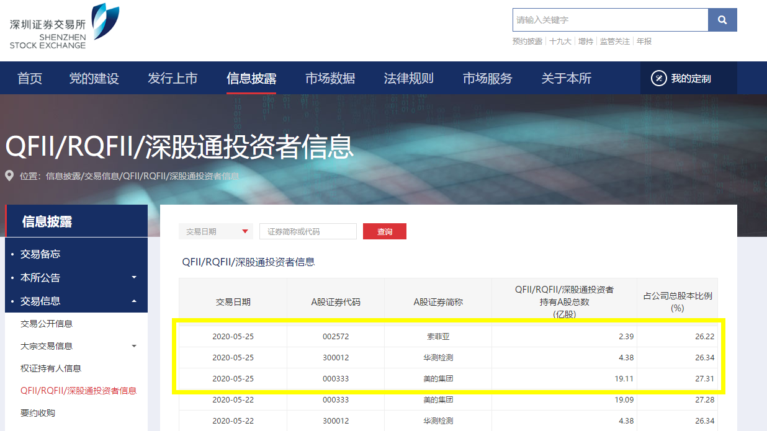
Task: Click the 证券简称或代码 input field
Action: (308, 231)
